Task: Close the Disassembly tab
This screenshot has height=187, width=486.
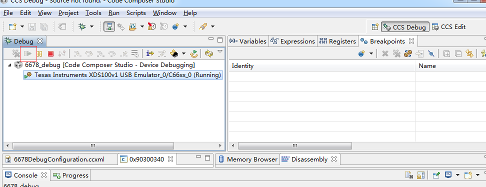Action: pyautogui.click(x=334, y=159)
